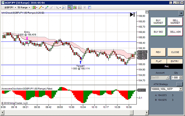This screenshot has width=185, height=116.
Task: Click the horizontal scrollbar thumb
Action: [131, 112]
